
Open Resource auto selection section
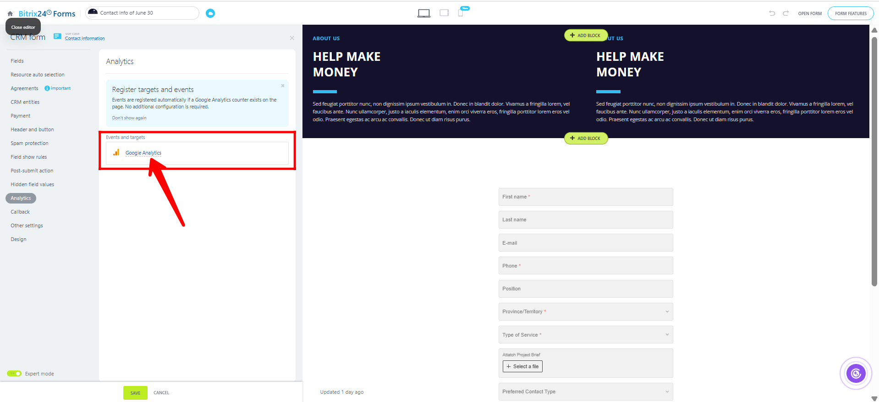coord(38,75)
